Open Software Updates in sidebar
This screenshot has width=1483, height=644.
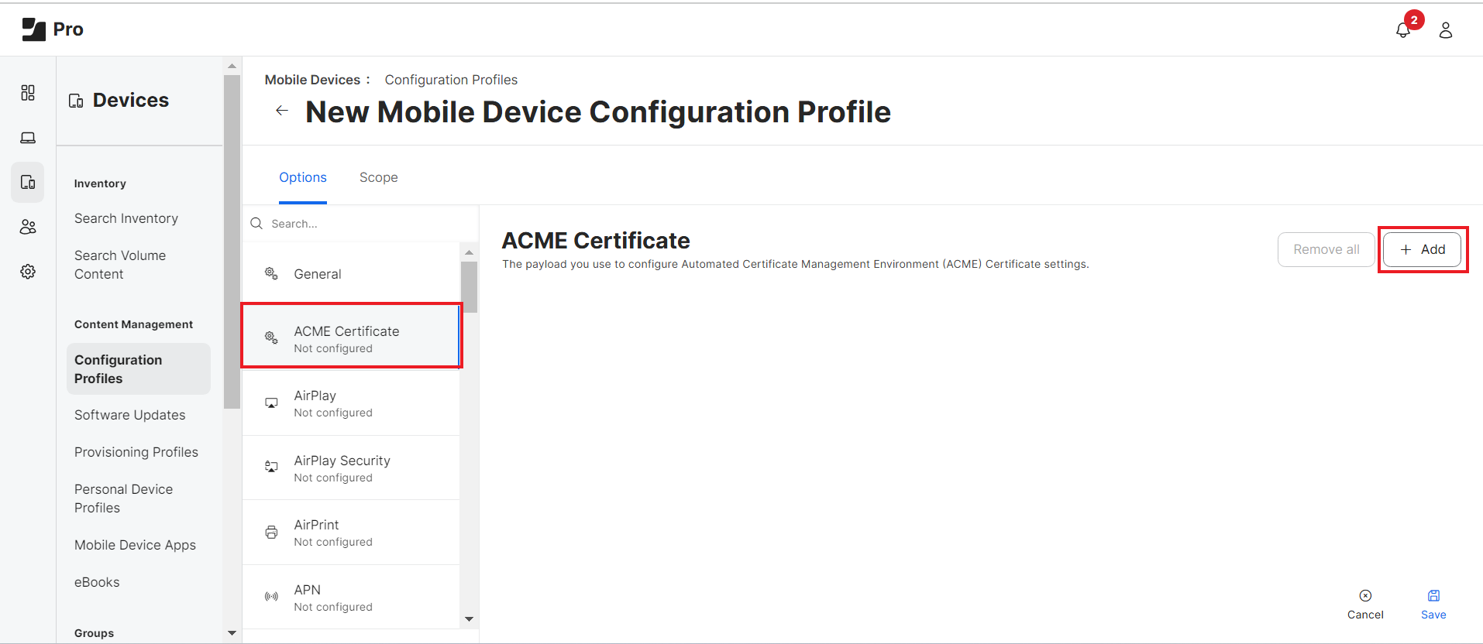tap(129, 415)
